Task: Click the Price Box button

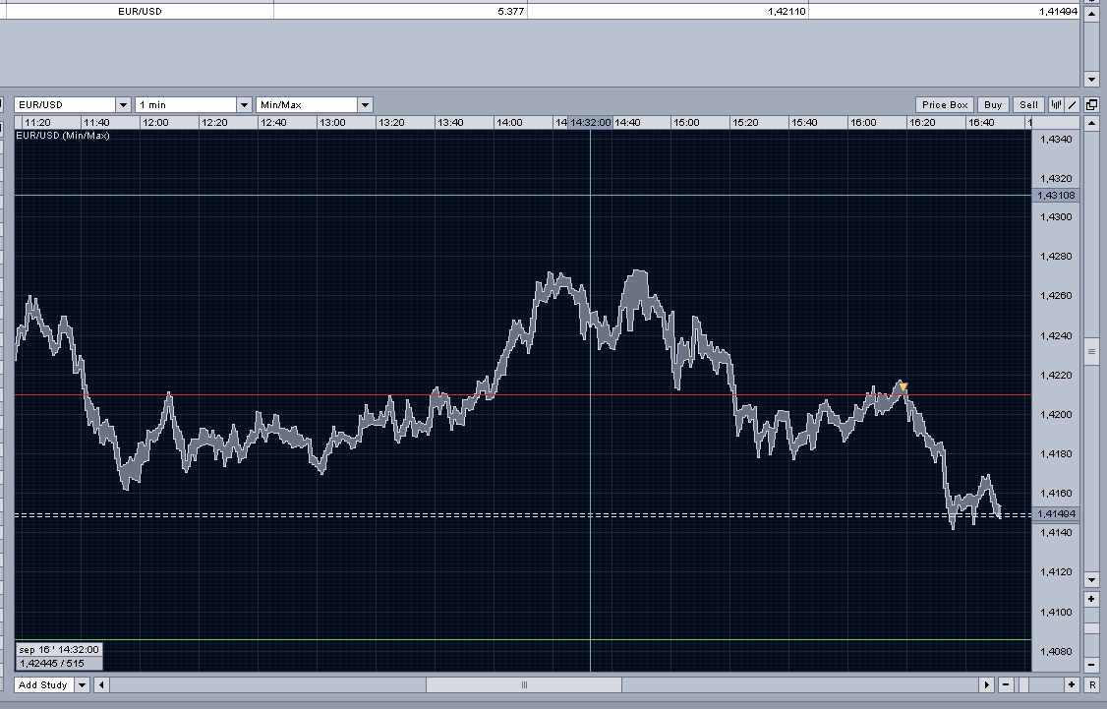Action: 945,104
